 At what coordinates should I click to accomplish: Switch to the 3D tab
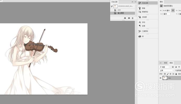[161, 63]
